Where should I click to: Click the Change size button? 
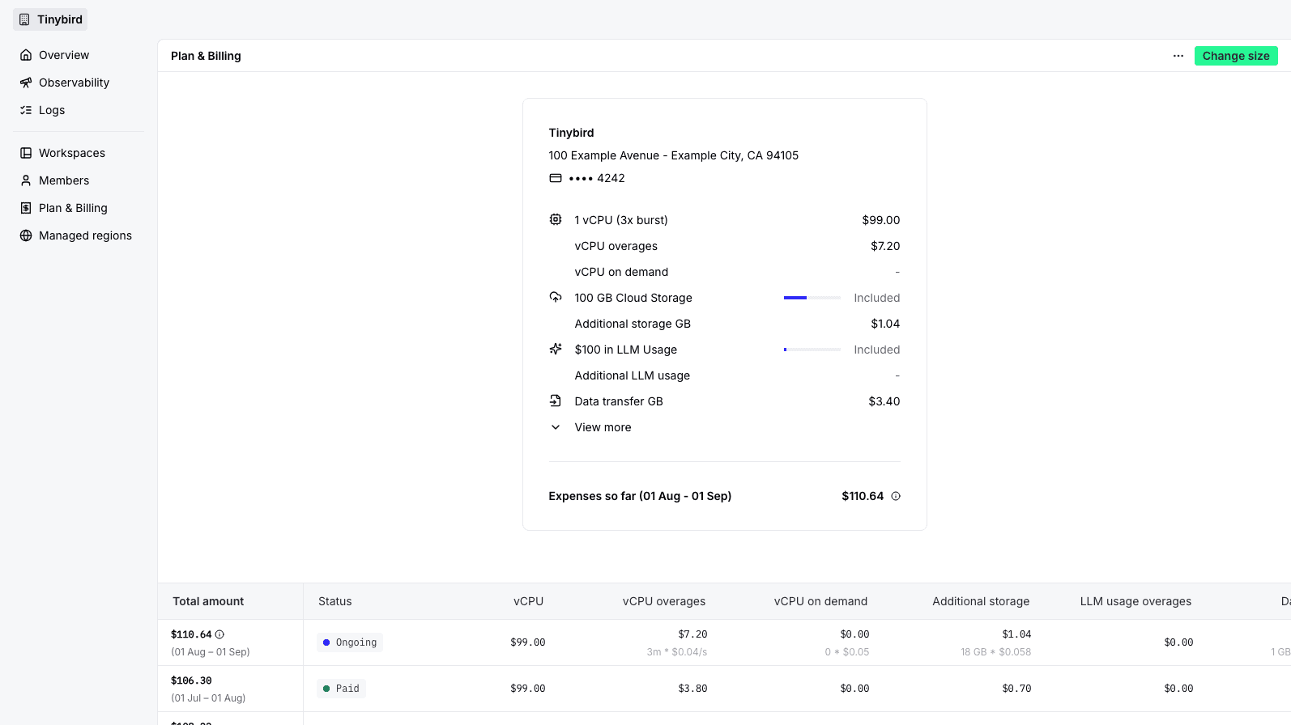pyautogui.click(x=1236, y=56)
